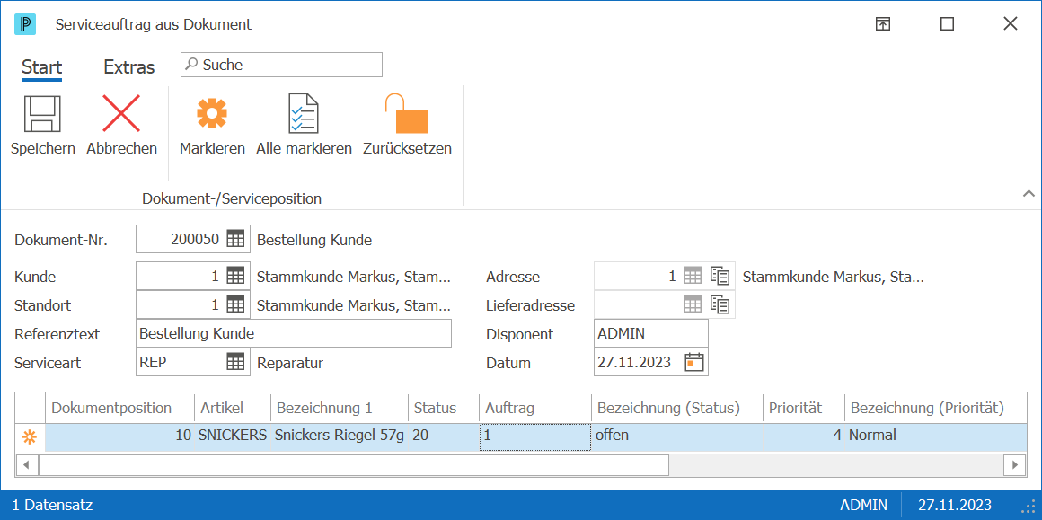This screenshot has height=520, width=1042.
Task: Open the calendar picker for Datum
Action: pos(693,362)
